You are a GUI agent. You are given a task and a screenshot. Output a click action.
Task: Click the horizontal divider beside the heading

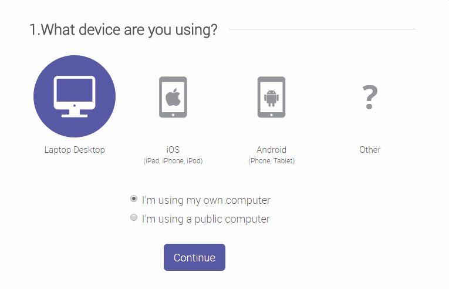[x=322, y=29]
